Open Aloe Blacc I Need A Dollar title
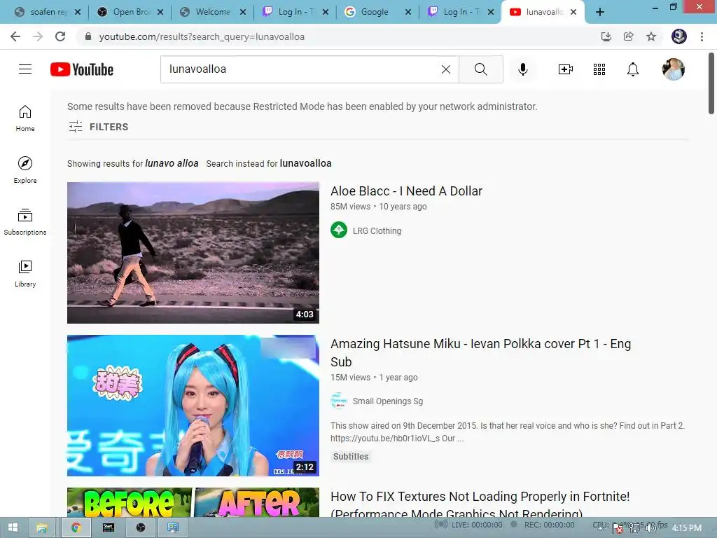This screenshot has height=538, width=717. (406, 191)
